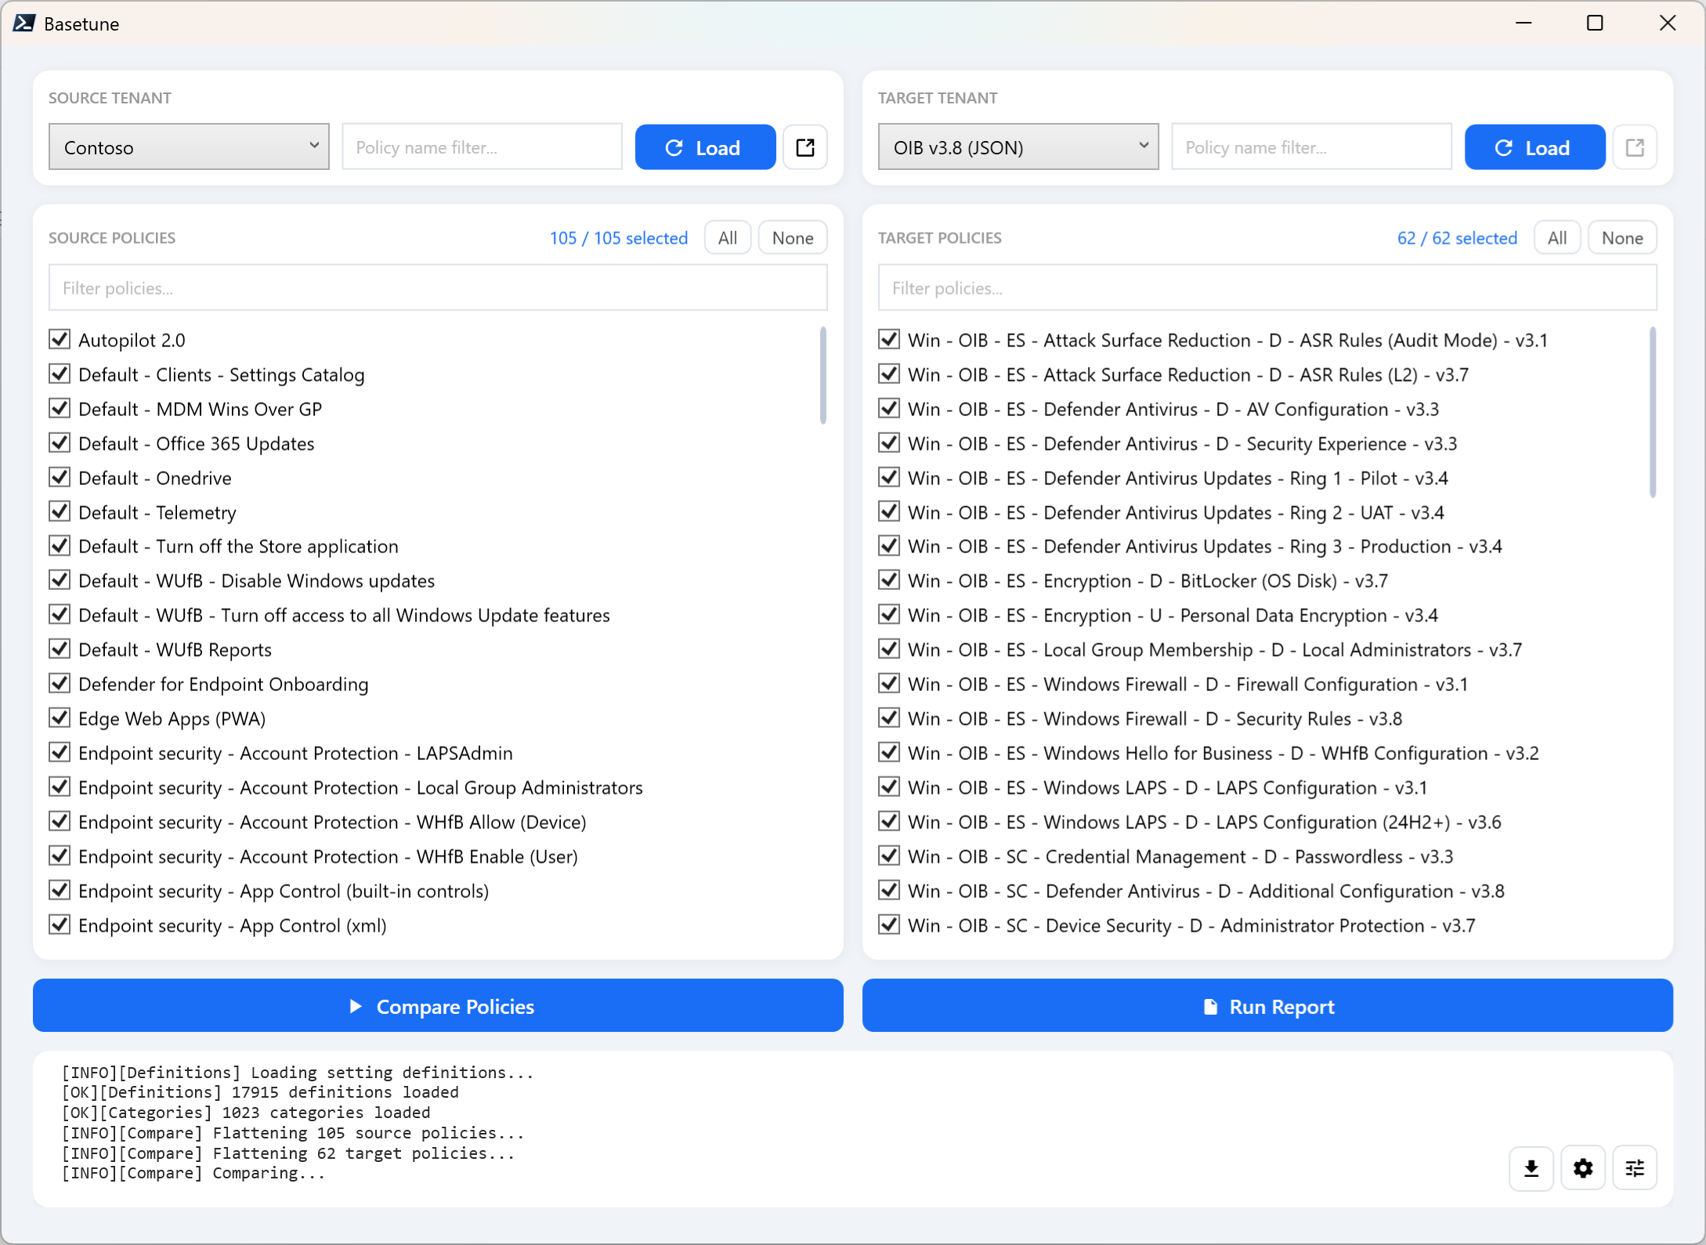The height and width of the screenshot is (1245, 1706).
Task: Toggle Default - Clients - Settings Catalog checkbox
Action: 60,374
